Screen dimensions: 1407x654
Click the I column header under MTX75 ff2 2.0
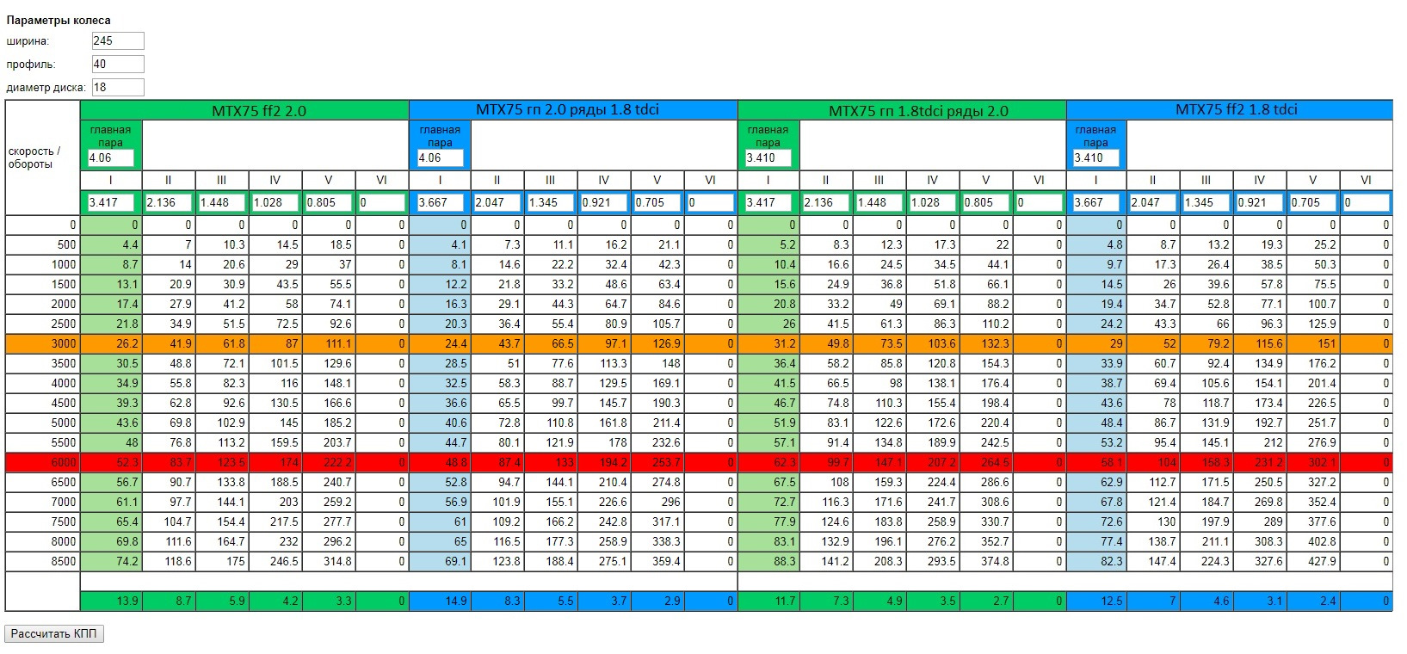111,180
